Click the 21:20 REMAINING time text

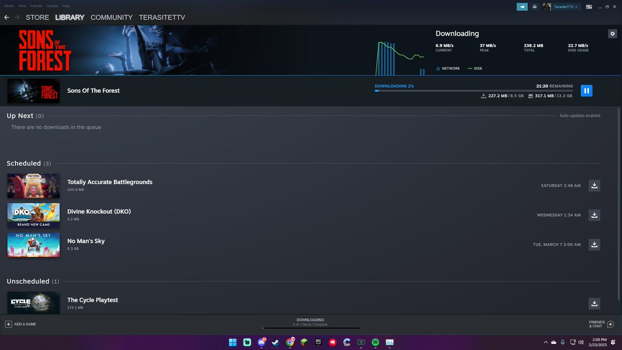pyautogui.click(x=555, y=86)
